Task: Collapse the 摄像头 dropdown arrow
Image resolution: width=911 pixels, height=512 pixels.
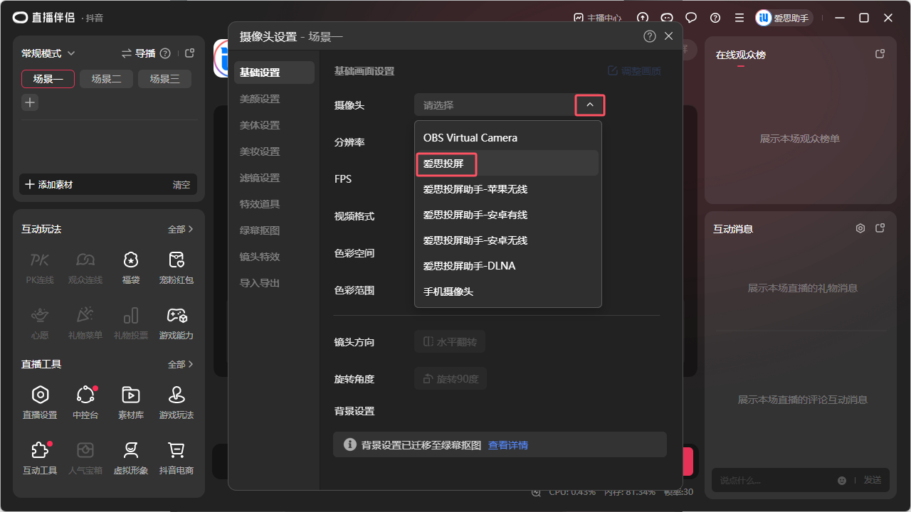Action: [589, 105]
